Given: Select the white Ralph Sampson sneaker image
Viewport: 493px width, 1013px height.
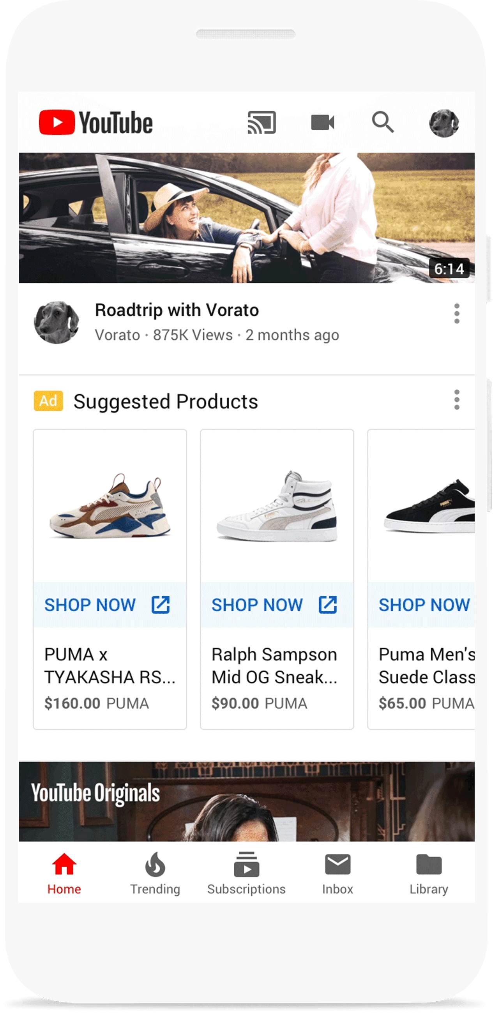Looking at the screenshot, I should click(x=277, y=506).
